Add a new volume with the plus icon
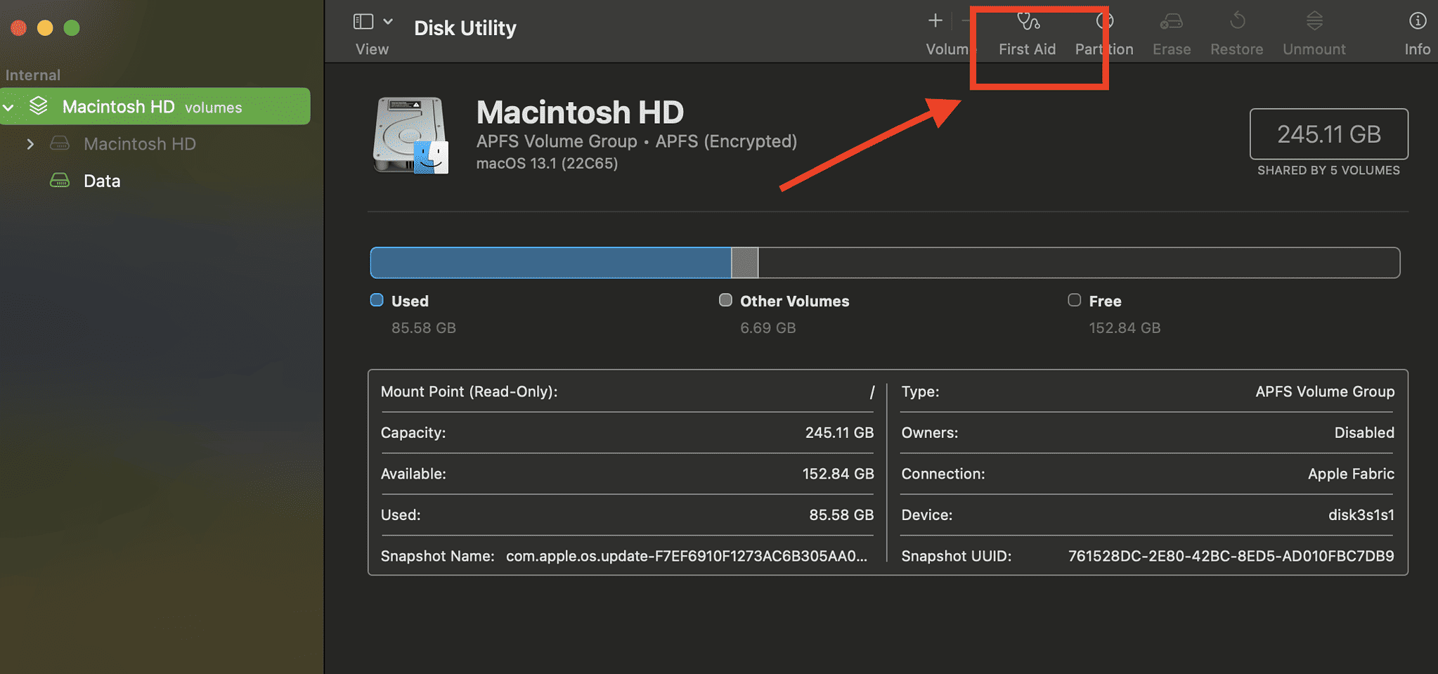Screen dimensions: 1438x674 coord(935,21)
